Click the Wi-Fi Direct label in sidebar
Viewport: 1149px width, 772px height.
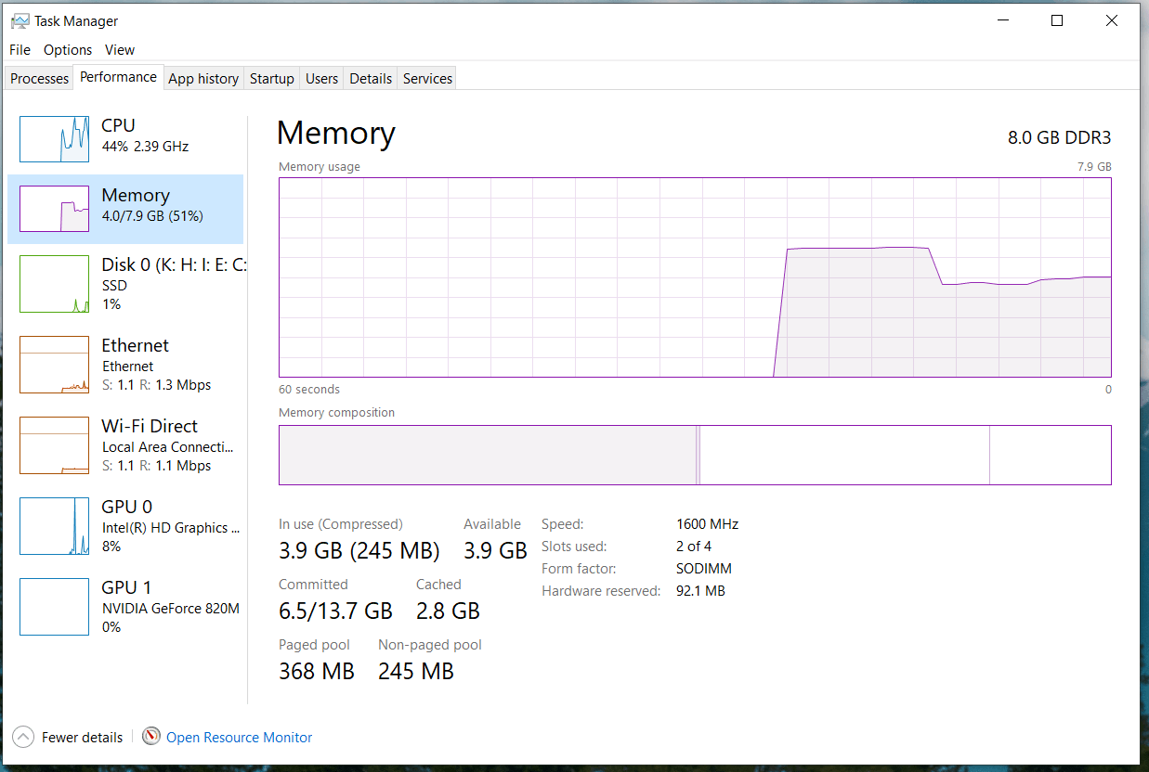[150, 426]
